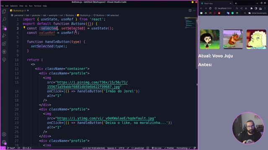Open the Extensions view in activity bar
268x150 pixels.
click(4, 43)
